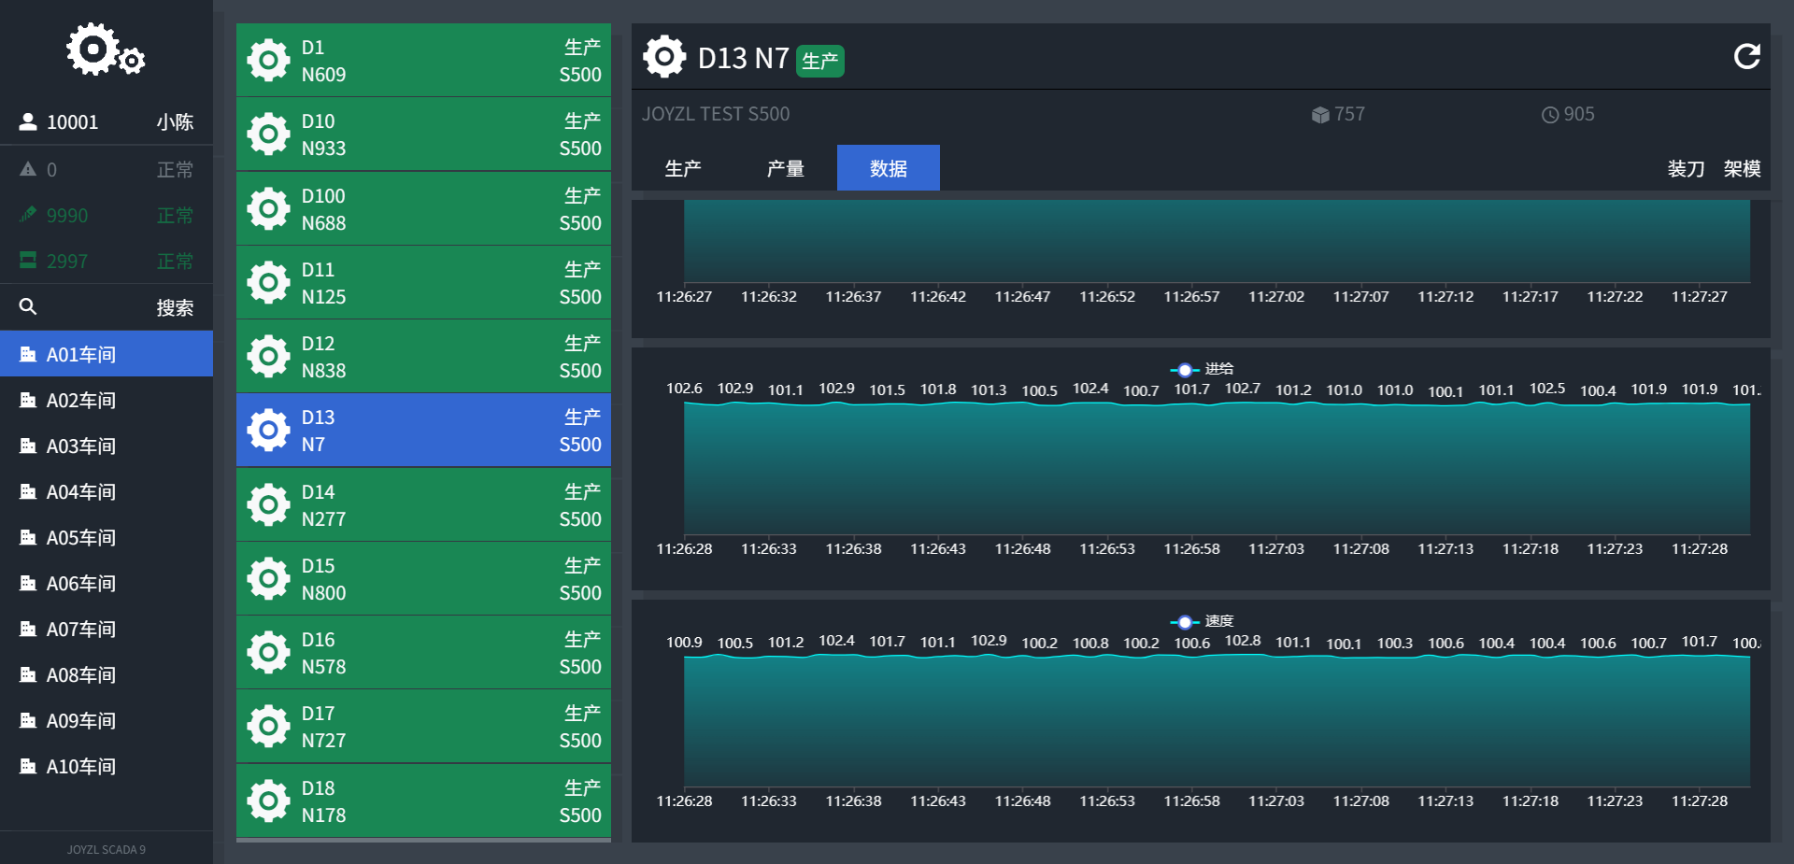Click the user name 小陈
The image size is (1794, 864).
175,121
